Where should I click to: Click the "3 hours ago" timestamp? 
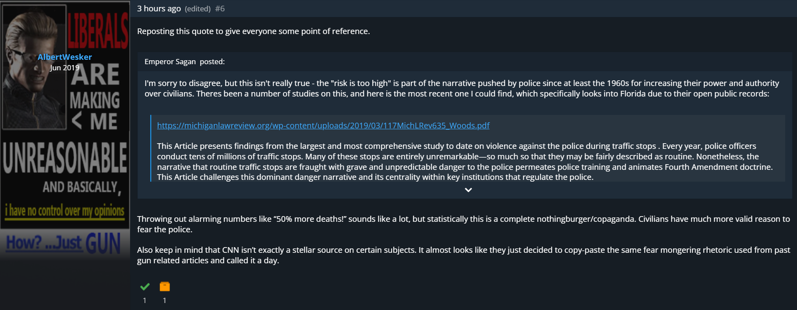[159, 9]
